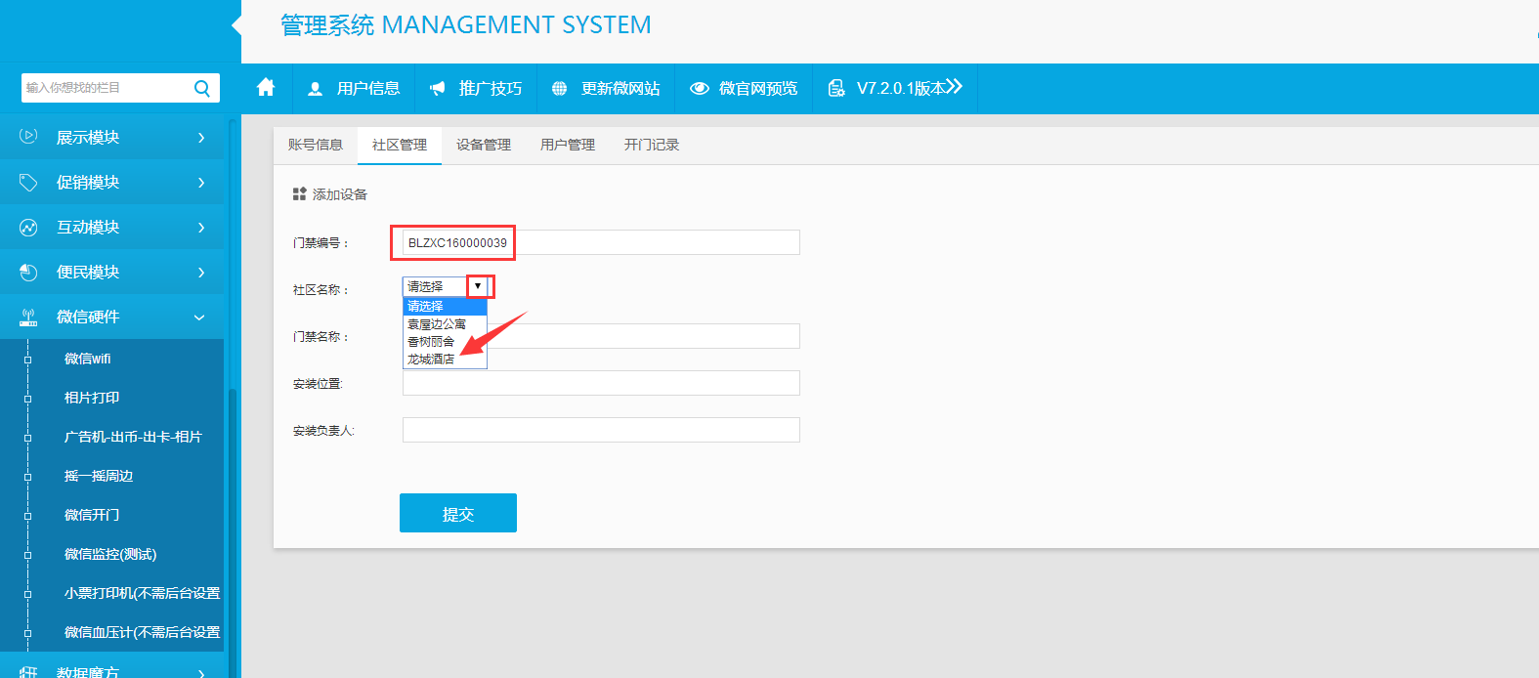1539x678 pixels.
Task: Choose 香树丽舍 in the community list
Action: pyautogui.click(x=431, y=342)
